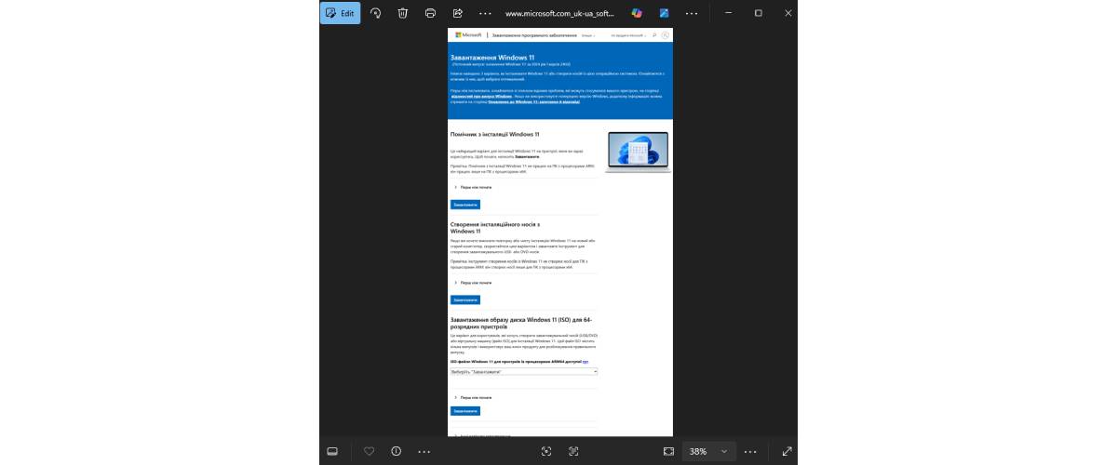The image size is (1117, 465).
Task: Rotate the image with the rotate icon
Action: pos(375,13)
